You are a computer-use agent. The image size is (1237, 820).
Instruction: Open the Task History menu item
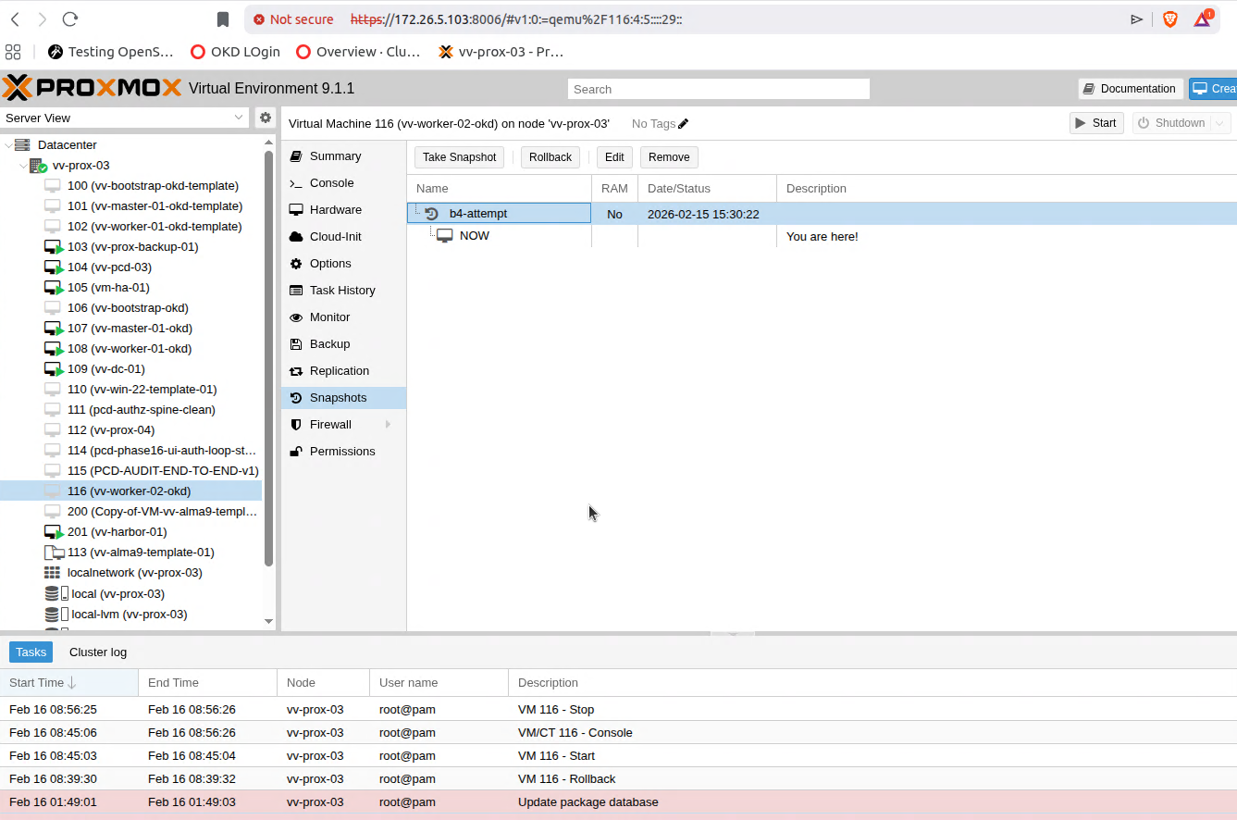341,291
